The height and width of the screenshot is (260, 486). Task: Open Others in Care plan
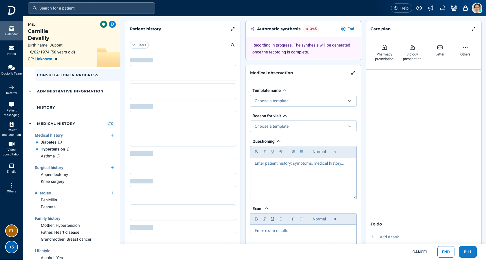(465, 50)
